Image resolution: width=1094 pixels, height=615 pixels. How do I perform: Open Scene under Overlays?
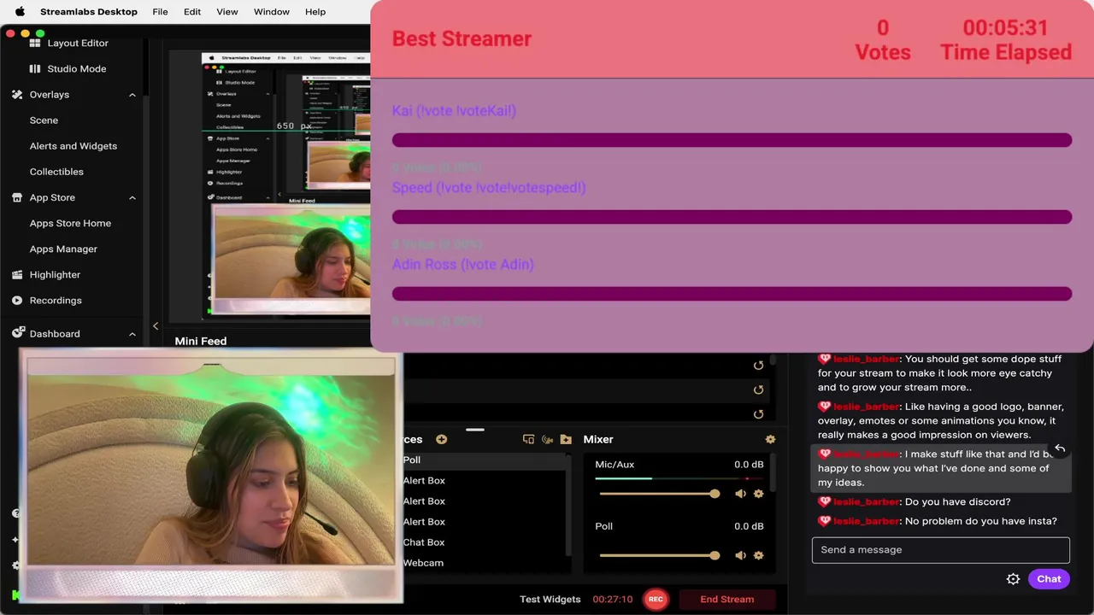tap(44, 120)
